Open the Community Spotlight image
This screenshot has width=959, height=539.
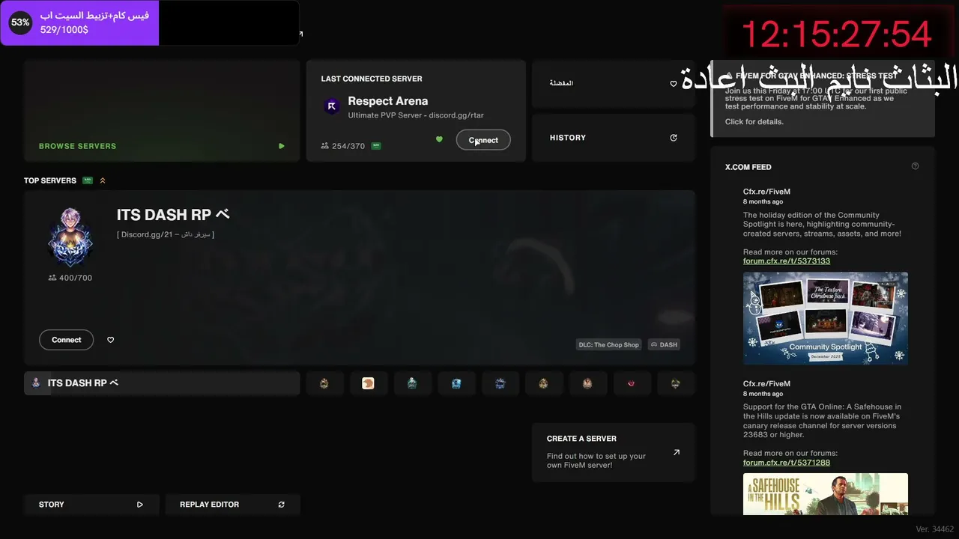(x=826, y=318)
